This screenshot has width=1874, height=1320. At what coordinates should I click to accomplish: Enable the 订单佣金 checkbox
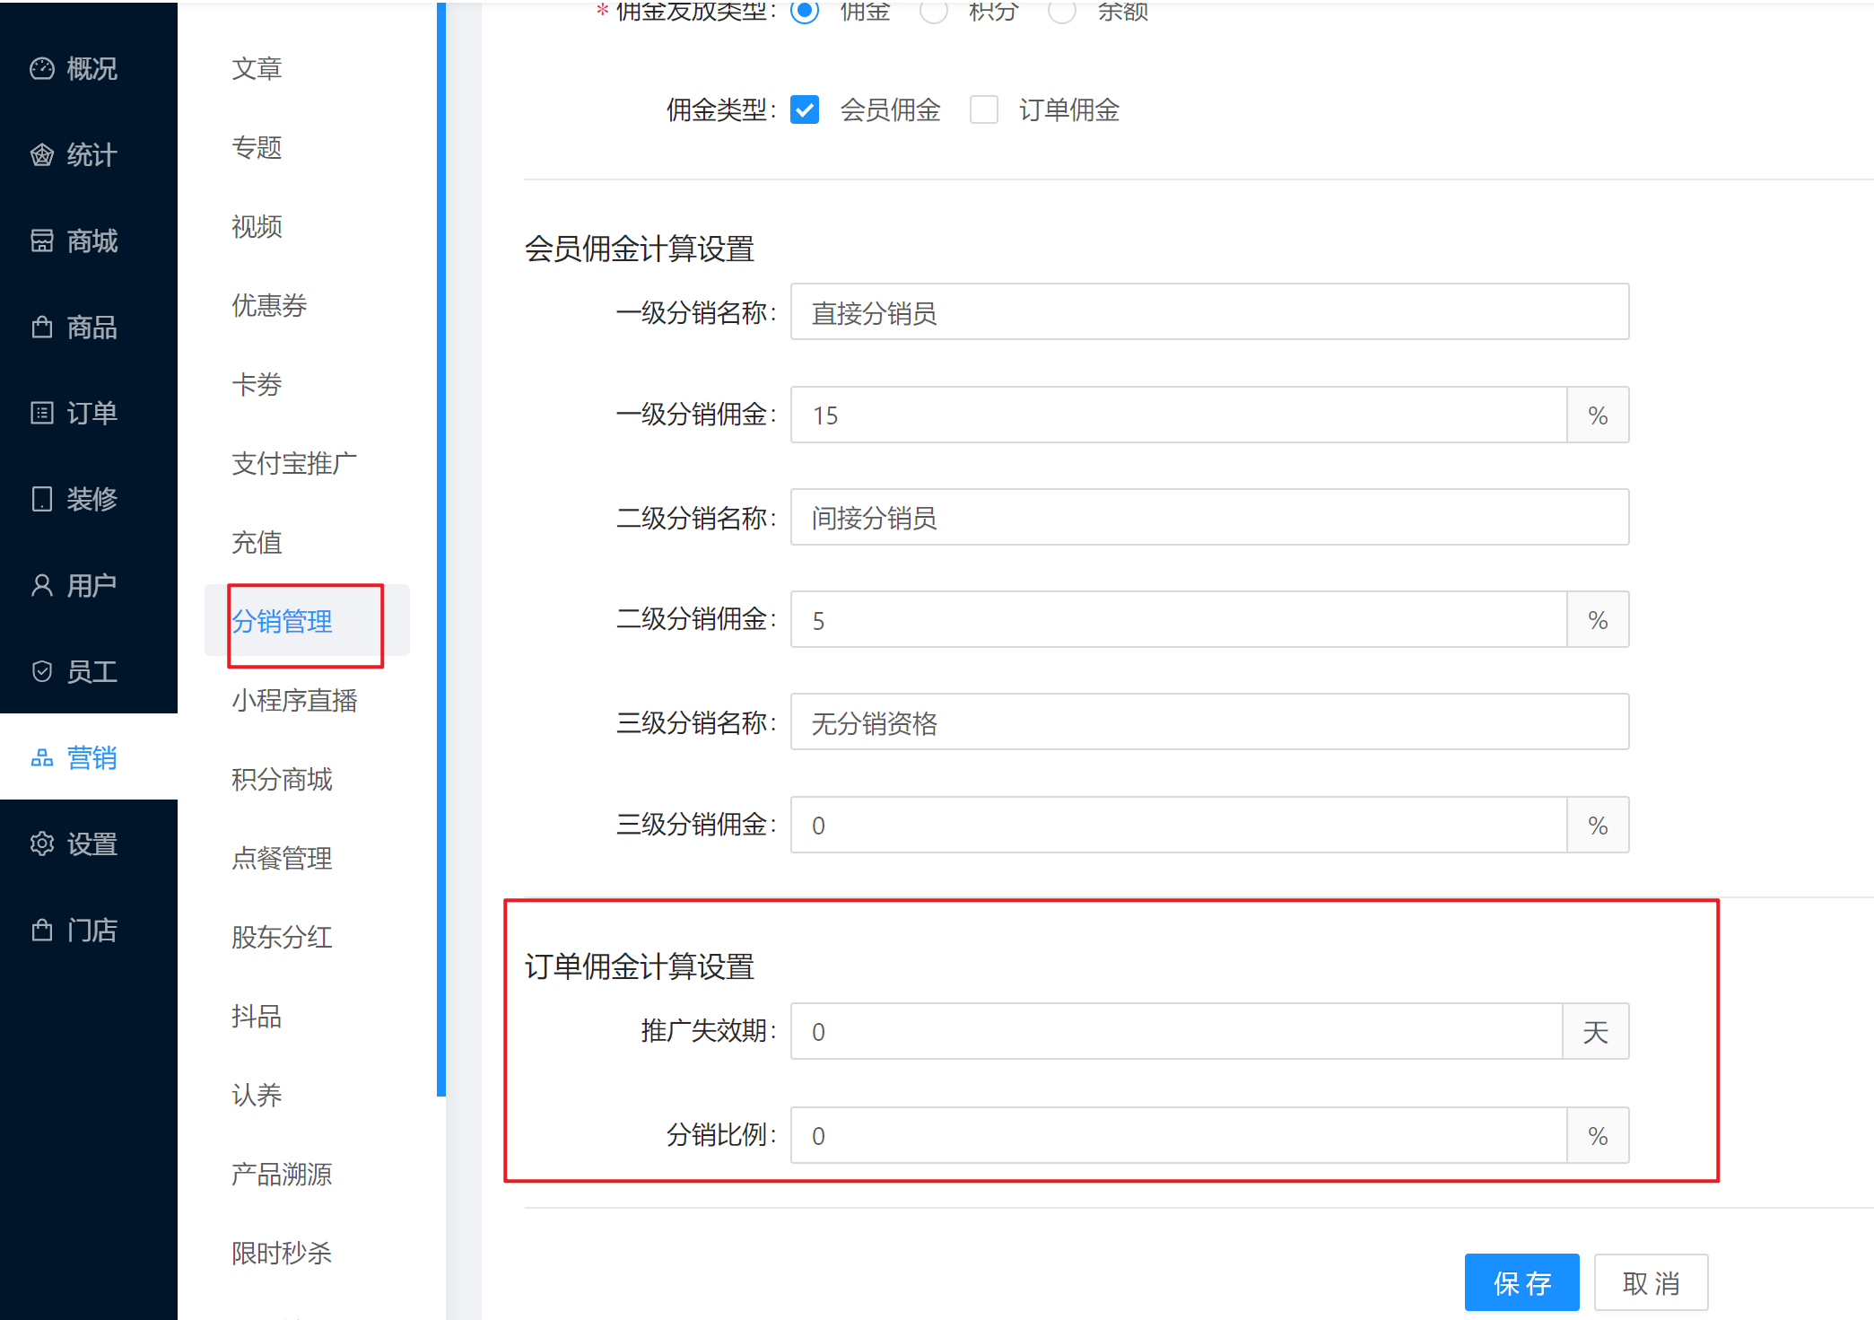click(x=984, y=110)
